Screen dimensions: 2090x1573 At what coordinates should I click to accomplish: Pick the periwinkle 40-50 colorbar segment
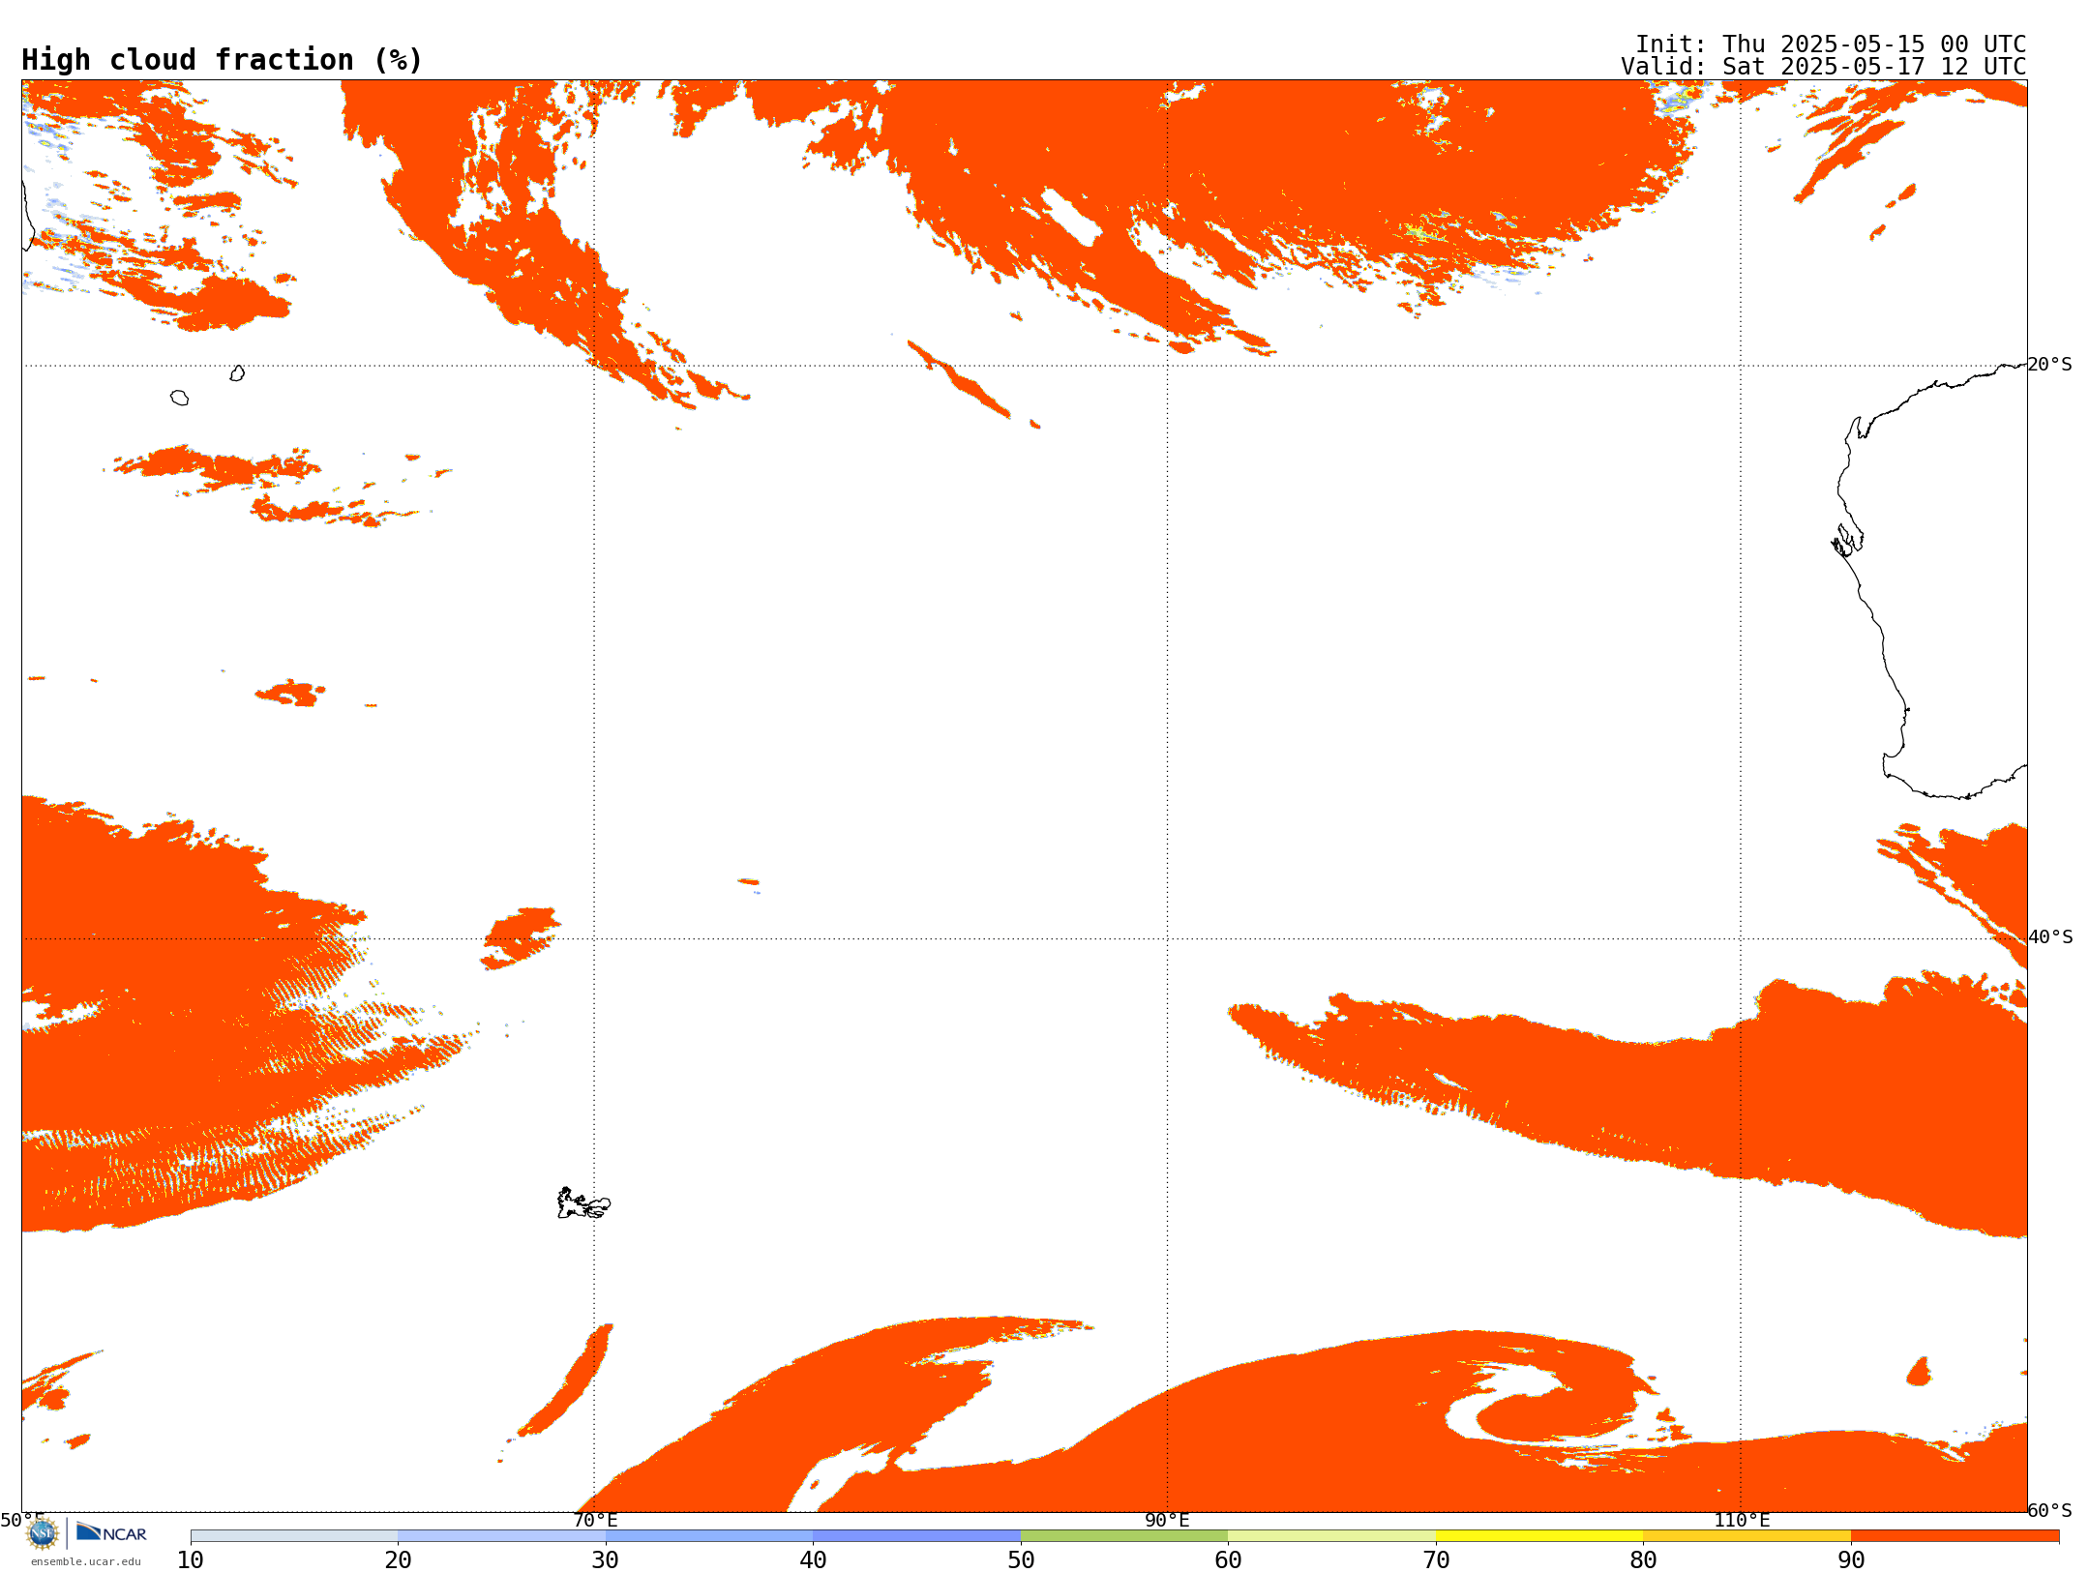pos(916,1536)
